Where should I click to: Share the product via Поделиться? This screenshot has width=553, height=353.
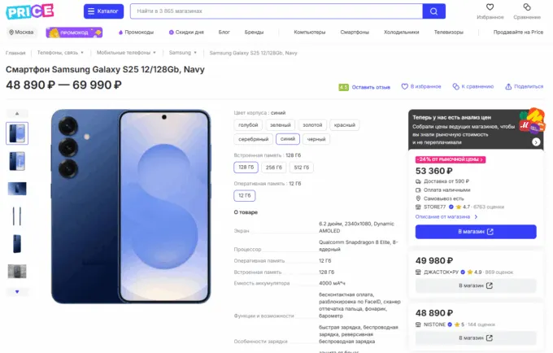(524, 86)
